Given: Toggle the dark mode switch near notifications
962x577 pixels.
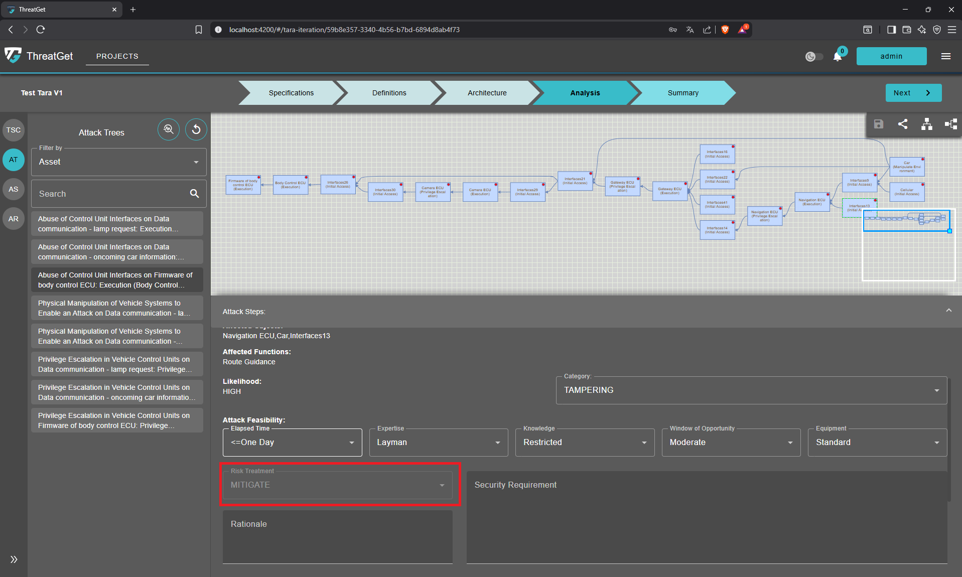Looking at the screenshot, I should click(x=813, y=56).
